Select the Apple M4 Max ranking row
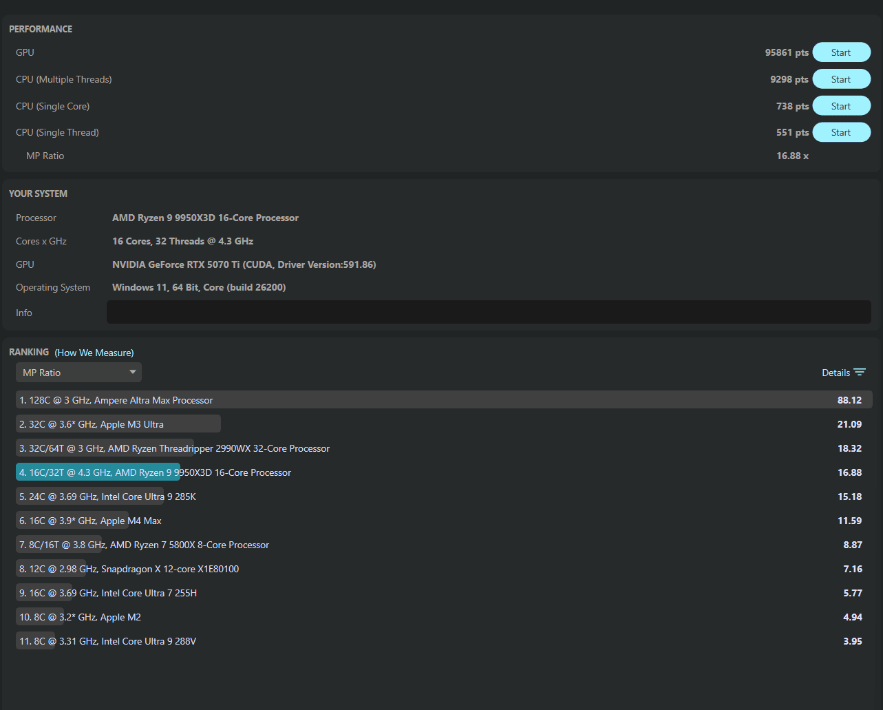883x710 pixels. pyautogui.click(x=444, y=521)
